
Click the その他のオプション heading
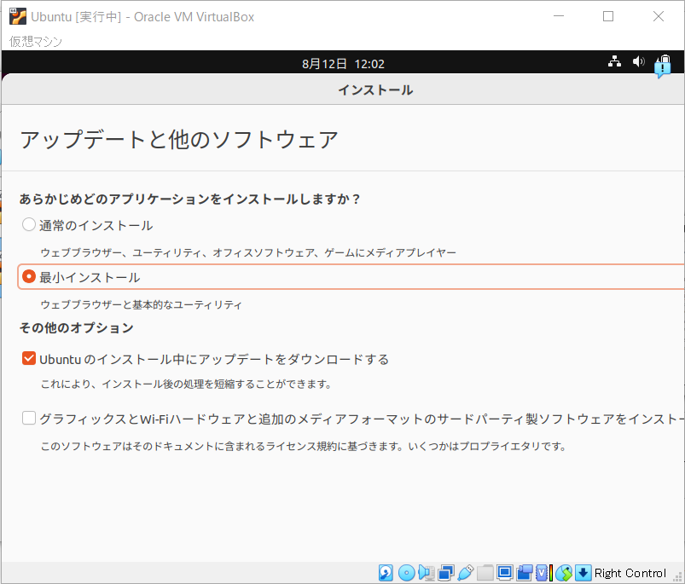(x=77, y=327)
